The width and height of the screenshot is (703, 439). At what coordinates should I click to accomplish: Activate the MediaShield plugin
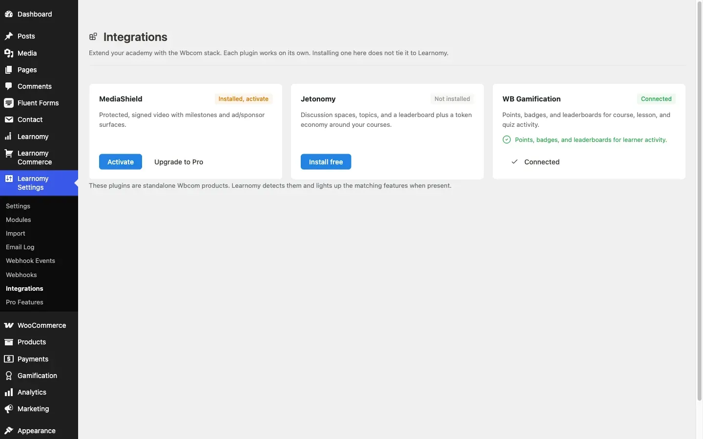click(x=121, y=161)
